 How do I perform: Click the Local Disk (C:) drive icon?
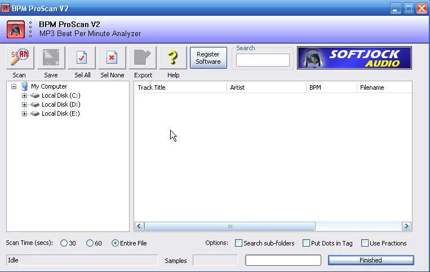pos(35,95)
